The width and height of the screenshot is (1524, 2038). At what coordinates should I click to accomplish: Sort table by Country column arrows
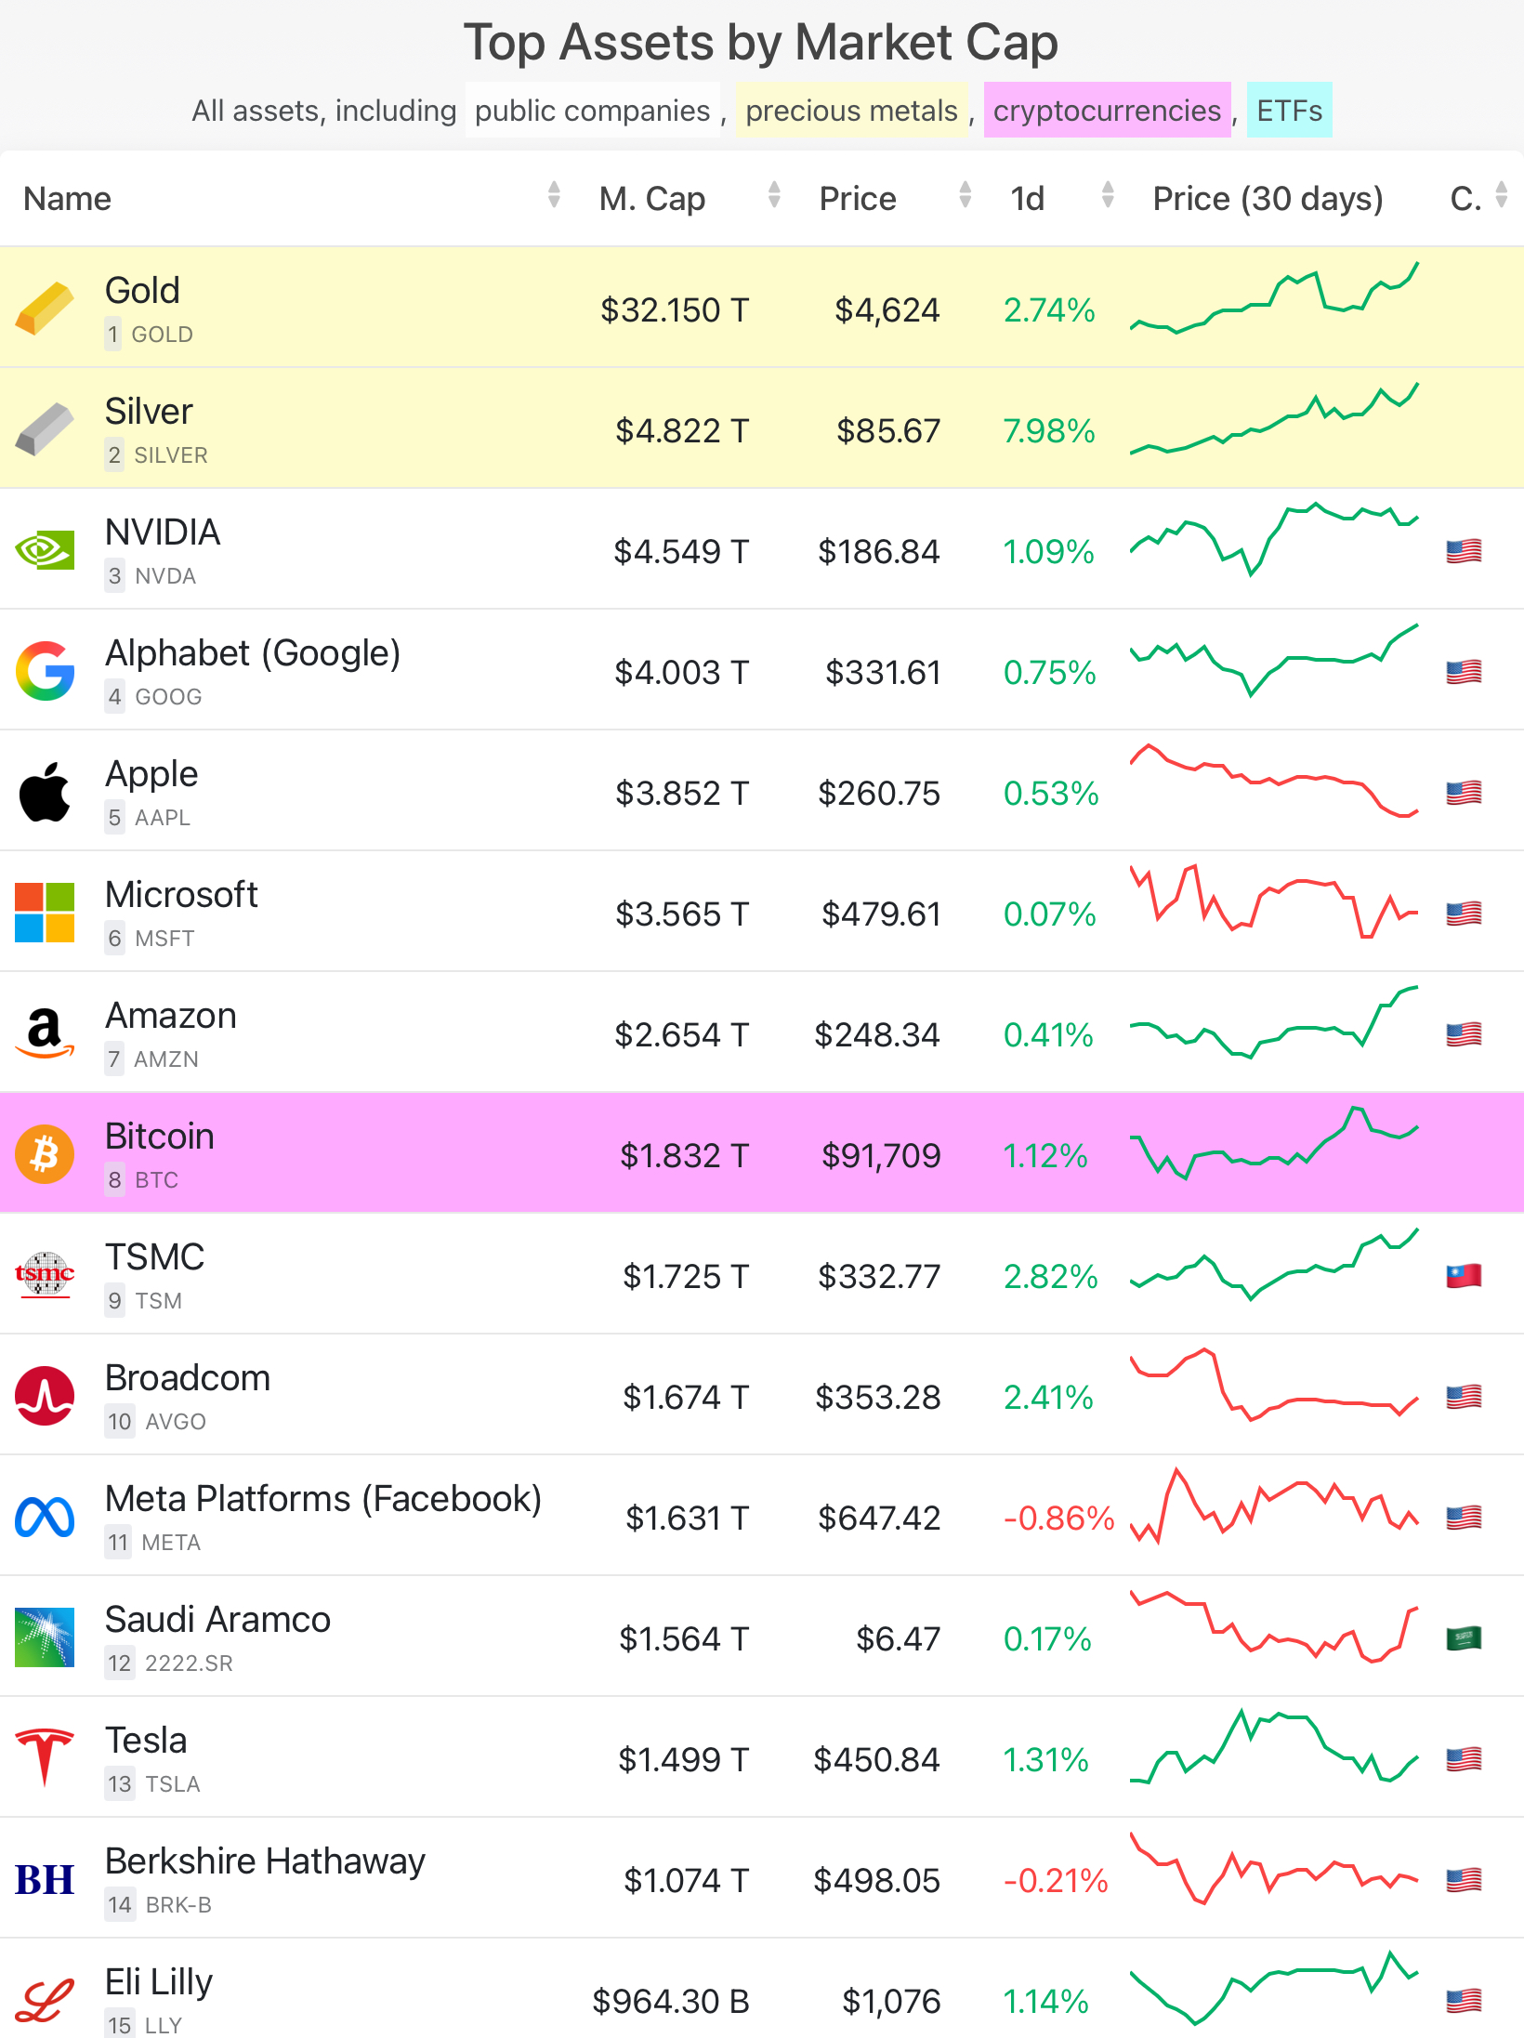pos(1502,195)
